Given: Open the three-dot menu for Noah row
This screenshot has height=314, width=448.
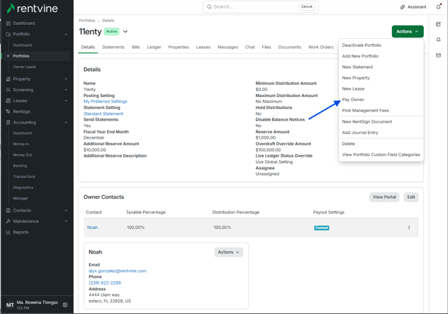Looking at the screenshot, I should coord(409,228).
